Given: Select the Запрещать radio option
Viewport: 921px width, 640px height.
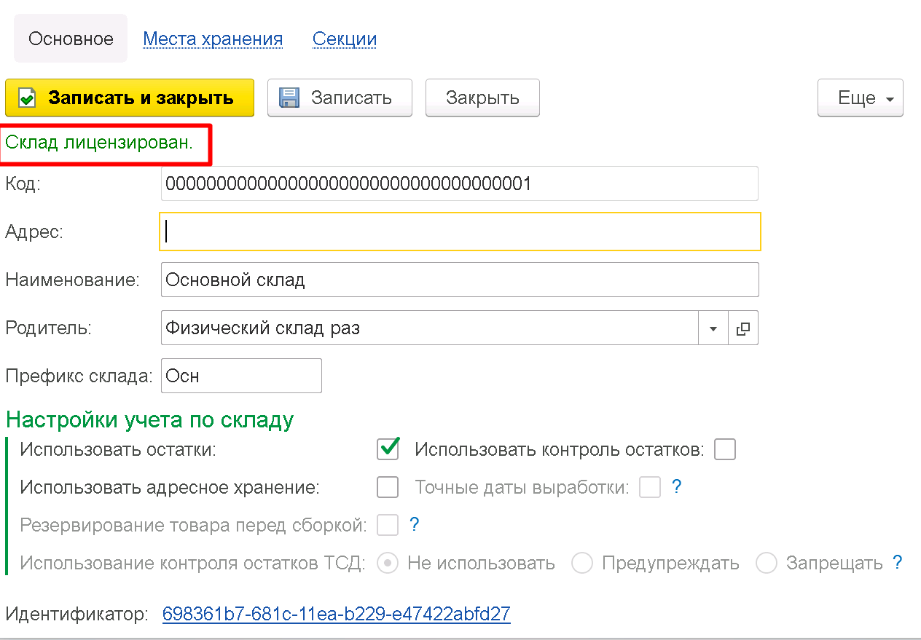Looking at the screenshot, I should [767, 563].
